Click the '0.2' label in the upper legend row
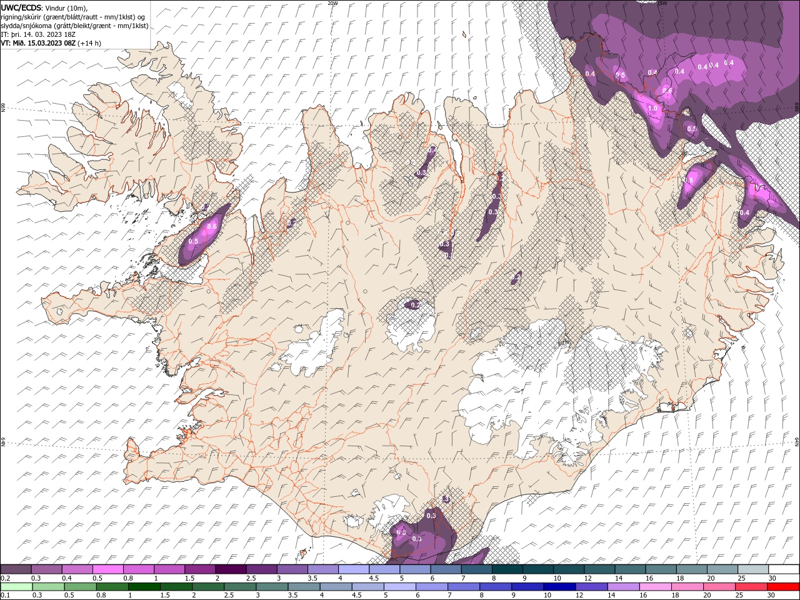 click(5, 578)
